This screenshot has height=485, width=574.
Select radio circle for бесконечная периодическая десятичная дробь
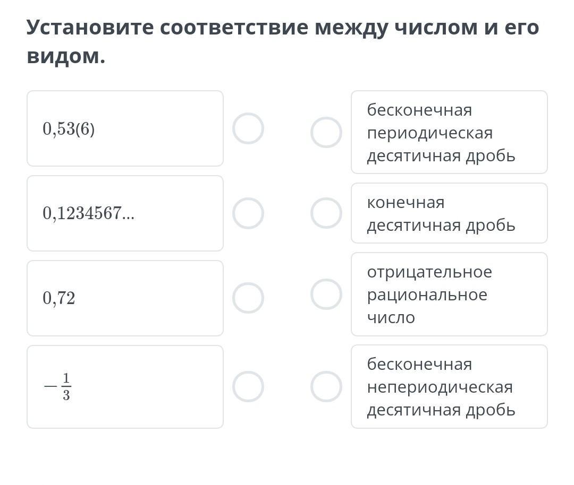click(326, 132)
